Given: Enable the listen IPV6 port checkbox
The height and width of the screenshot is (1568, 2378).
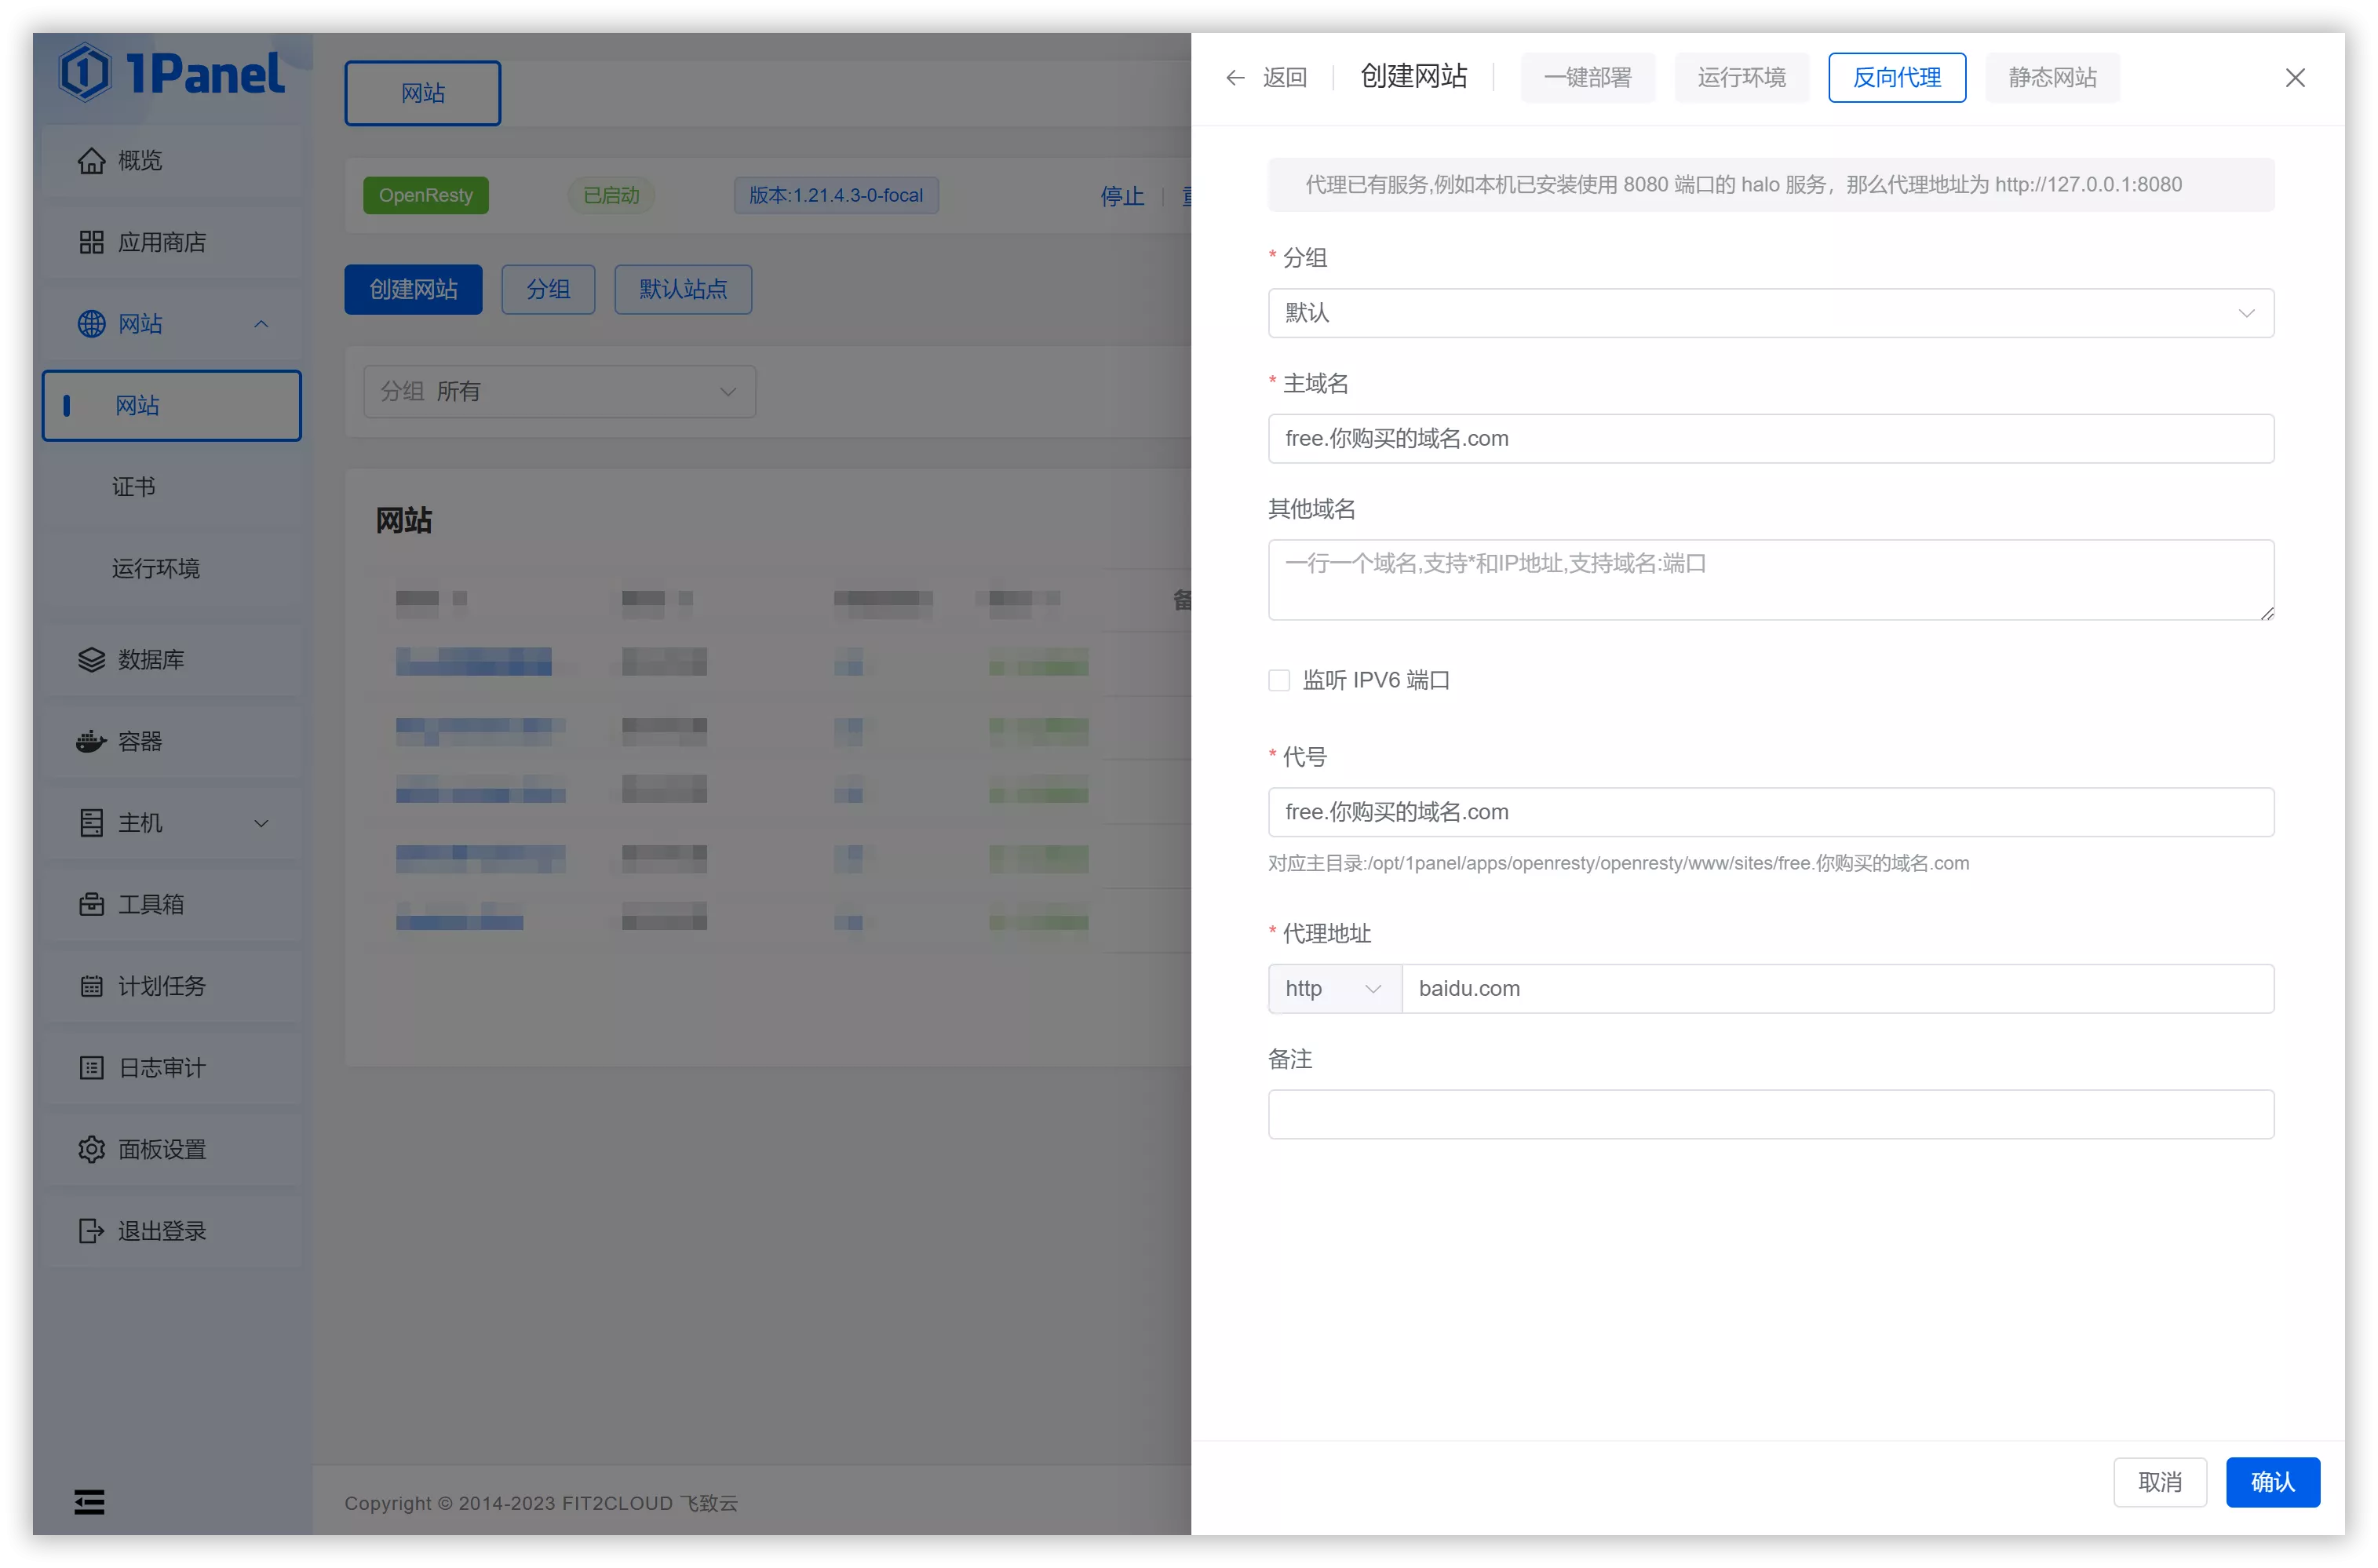Looking at the screenshot, I should [1279, 680].
